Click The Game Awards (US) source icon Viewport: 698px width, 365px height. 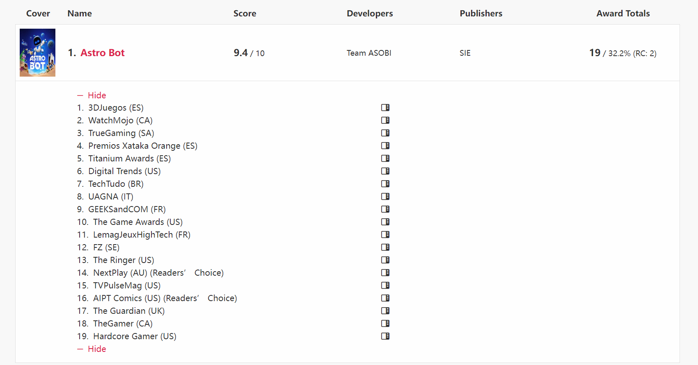point(385,222)
